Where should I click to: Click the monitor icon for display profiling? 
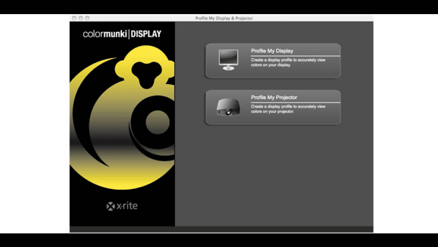(229, 60)
